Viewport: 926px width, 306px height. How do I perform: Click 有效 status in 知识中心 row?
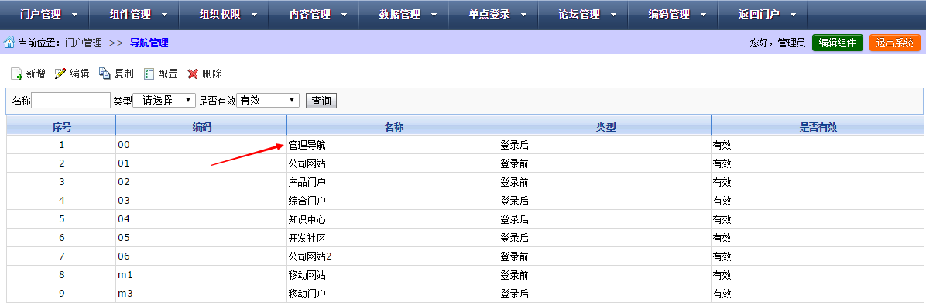point(722,219)
